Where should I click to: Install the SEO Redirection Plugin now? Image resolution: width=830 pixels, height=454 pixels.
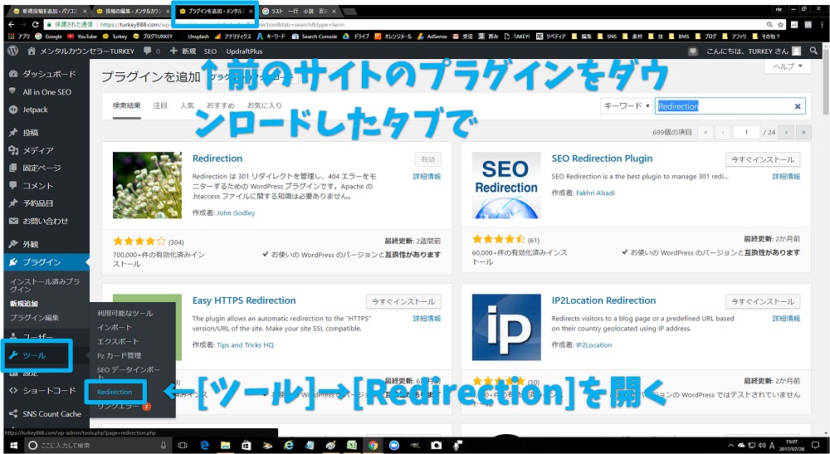pyautogui.click(x=763, y=159)
